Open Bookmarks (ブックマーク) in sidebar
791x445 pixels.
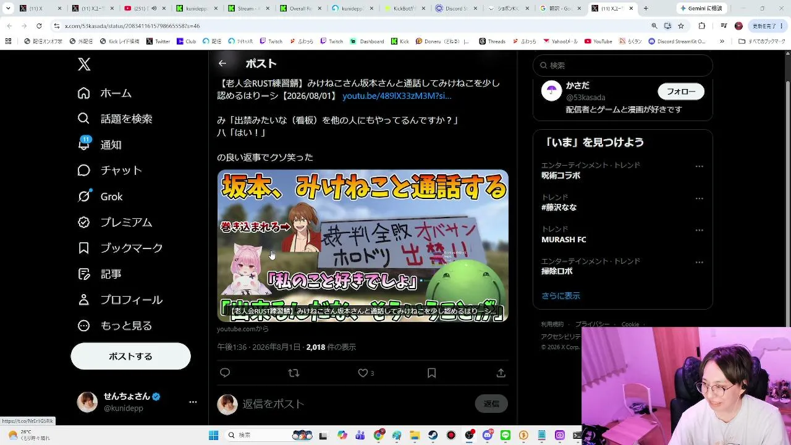pyautogui.click(x=121, y=248)
